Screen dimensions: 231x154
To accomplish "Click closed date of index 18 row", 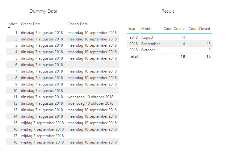I will [92, 142].
